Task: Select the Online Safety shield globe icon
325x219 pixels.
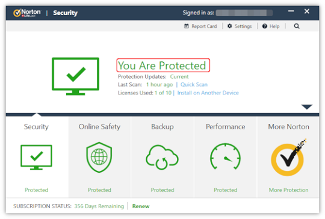Action: [x=99, y=157]
